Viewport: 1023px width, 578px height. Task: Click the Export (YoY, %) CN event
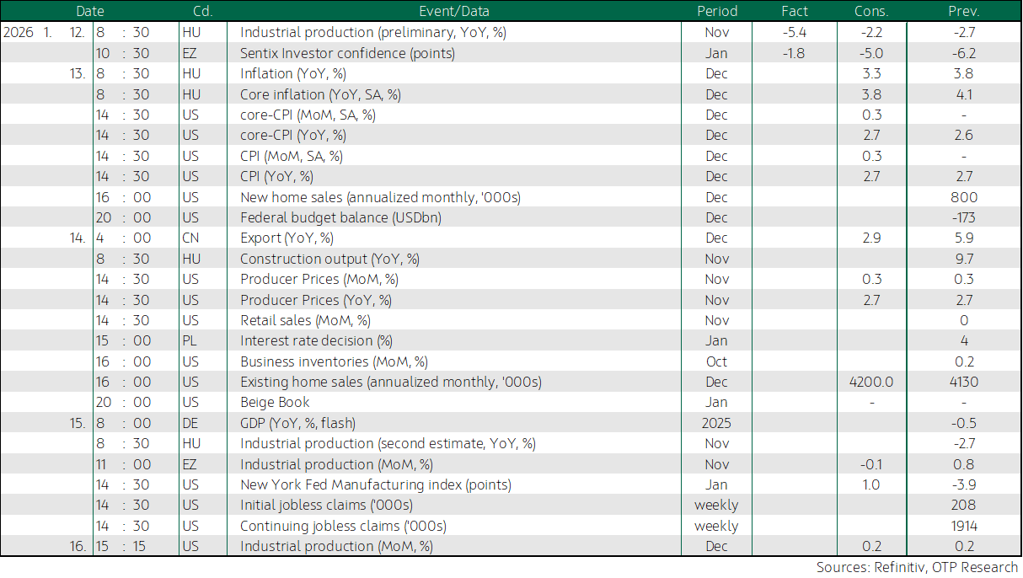(287, 238)
